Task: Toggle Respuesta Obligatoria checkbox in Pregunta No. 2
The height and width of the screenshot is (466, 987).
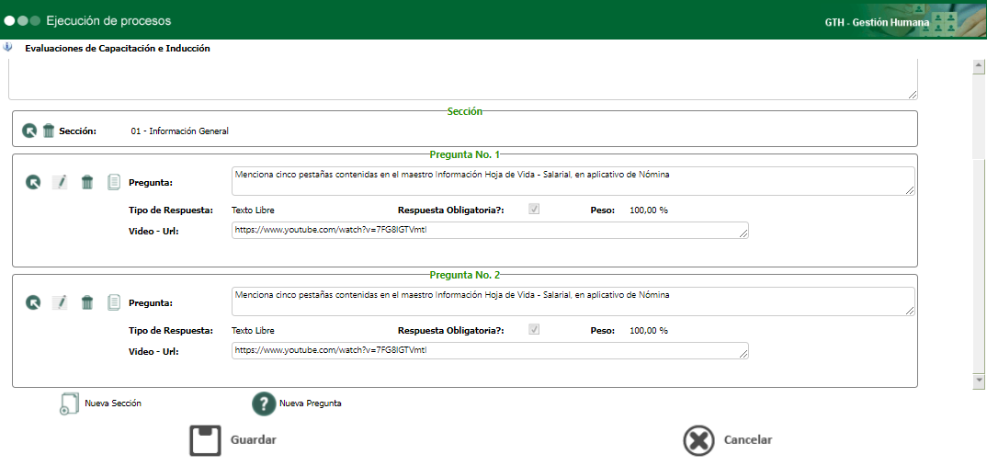Action: point(535,330)
